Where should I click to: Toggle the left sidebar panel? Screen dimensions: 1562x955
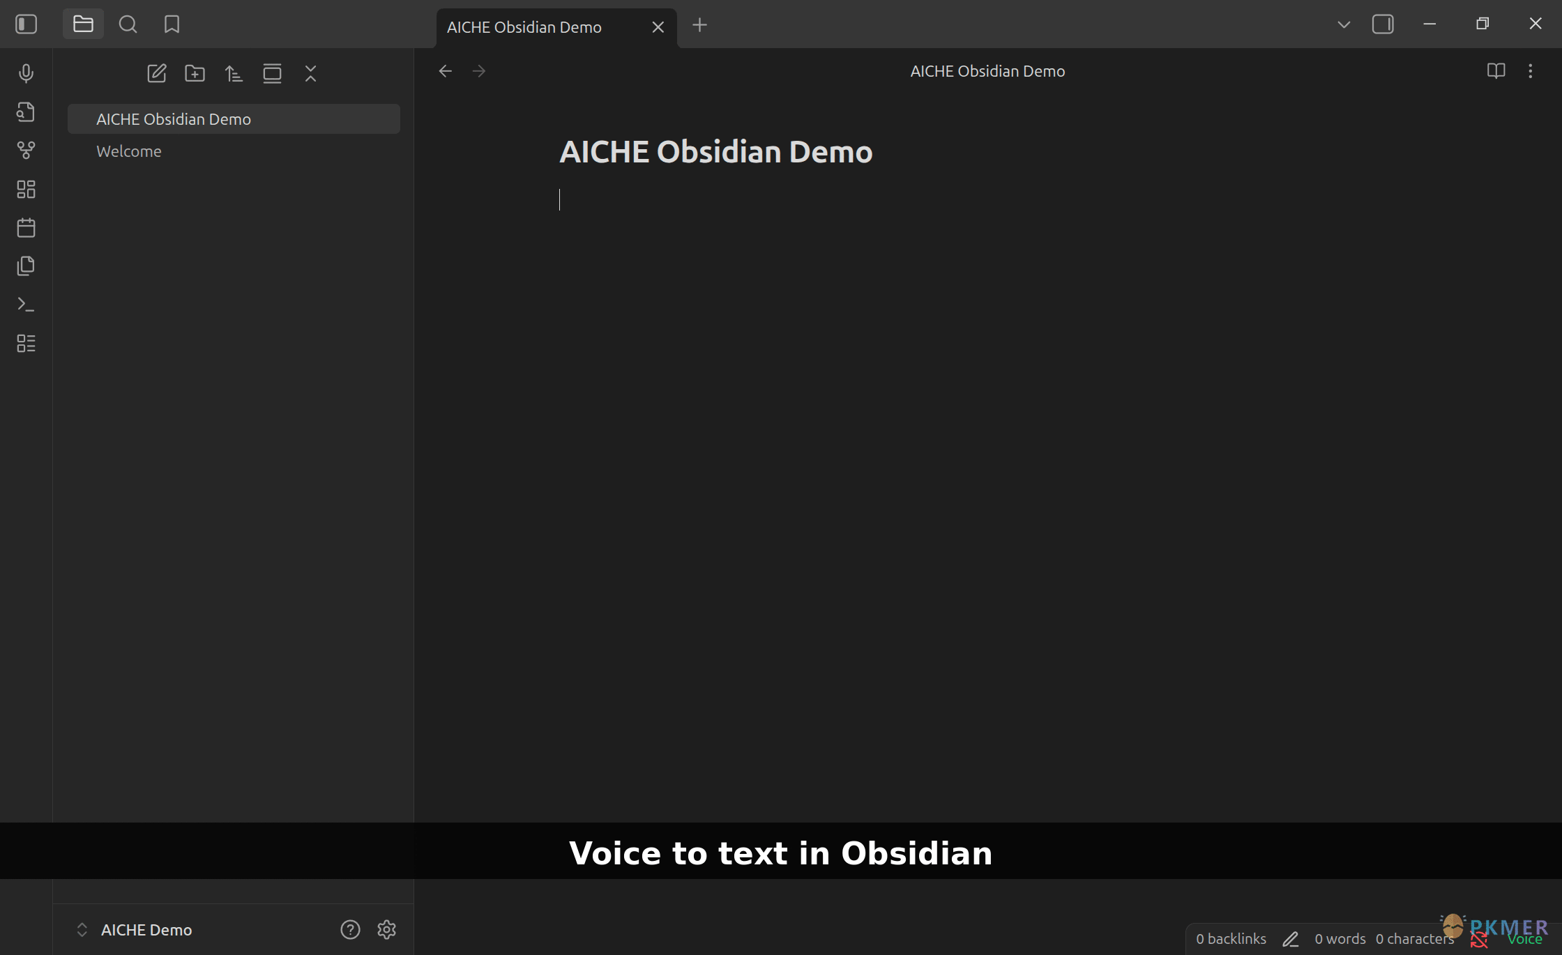26,24
